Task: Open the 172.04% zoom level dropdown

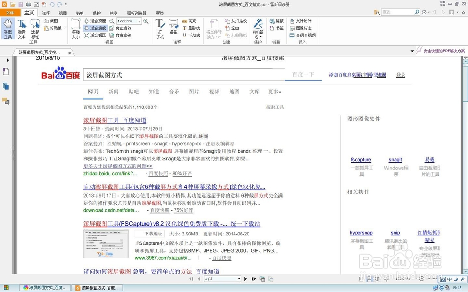Action: pos(139,21)
